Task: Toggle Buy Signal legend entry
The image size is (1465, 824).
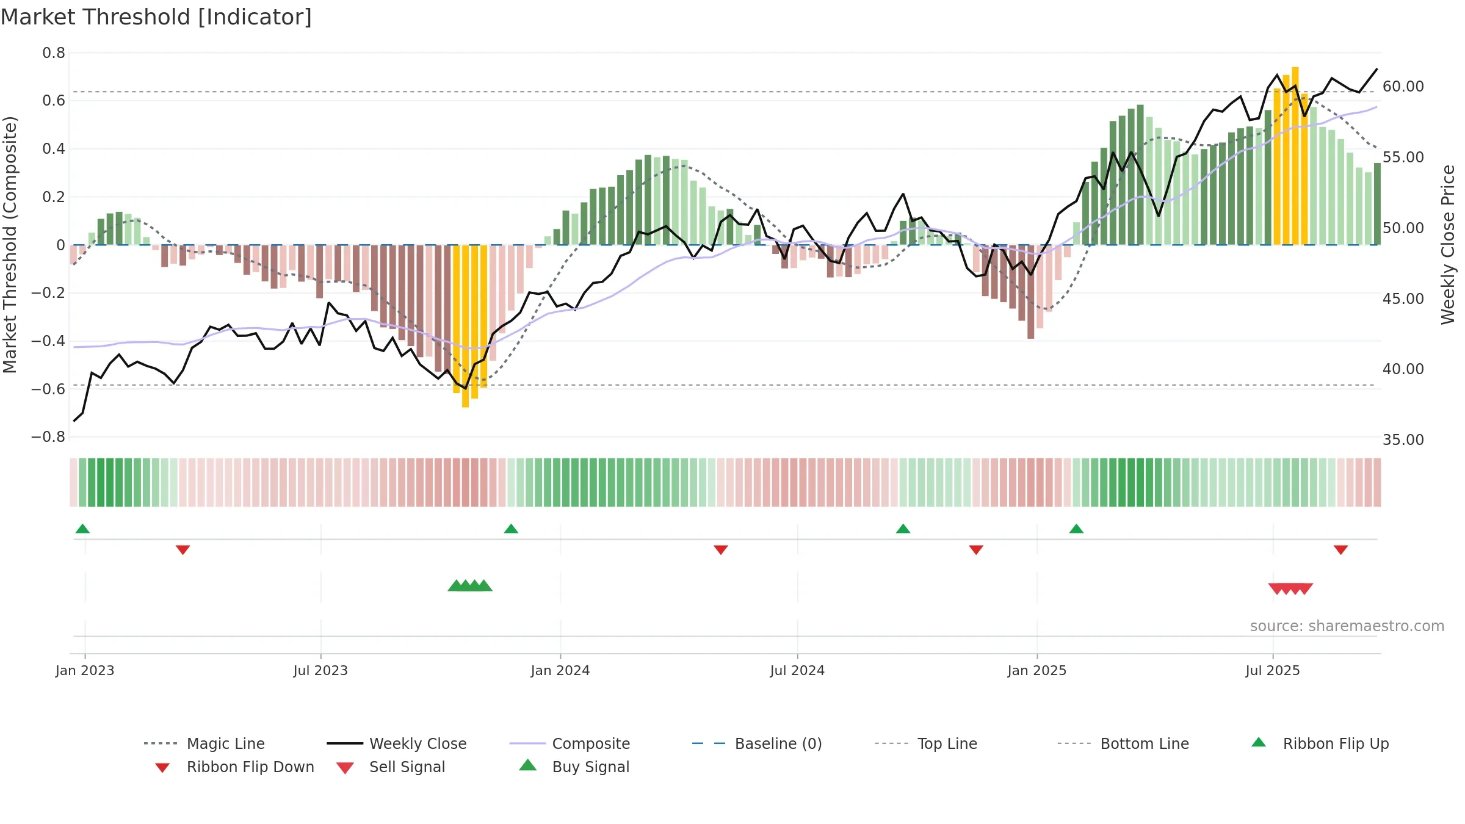Action: pos(574,767)
